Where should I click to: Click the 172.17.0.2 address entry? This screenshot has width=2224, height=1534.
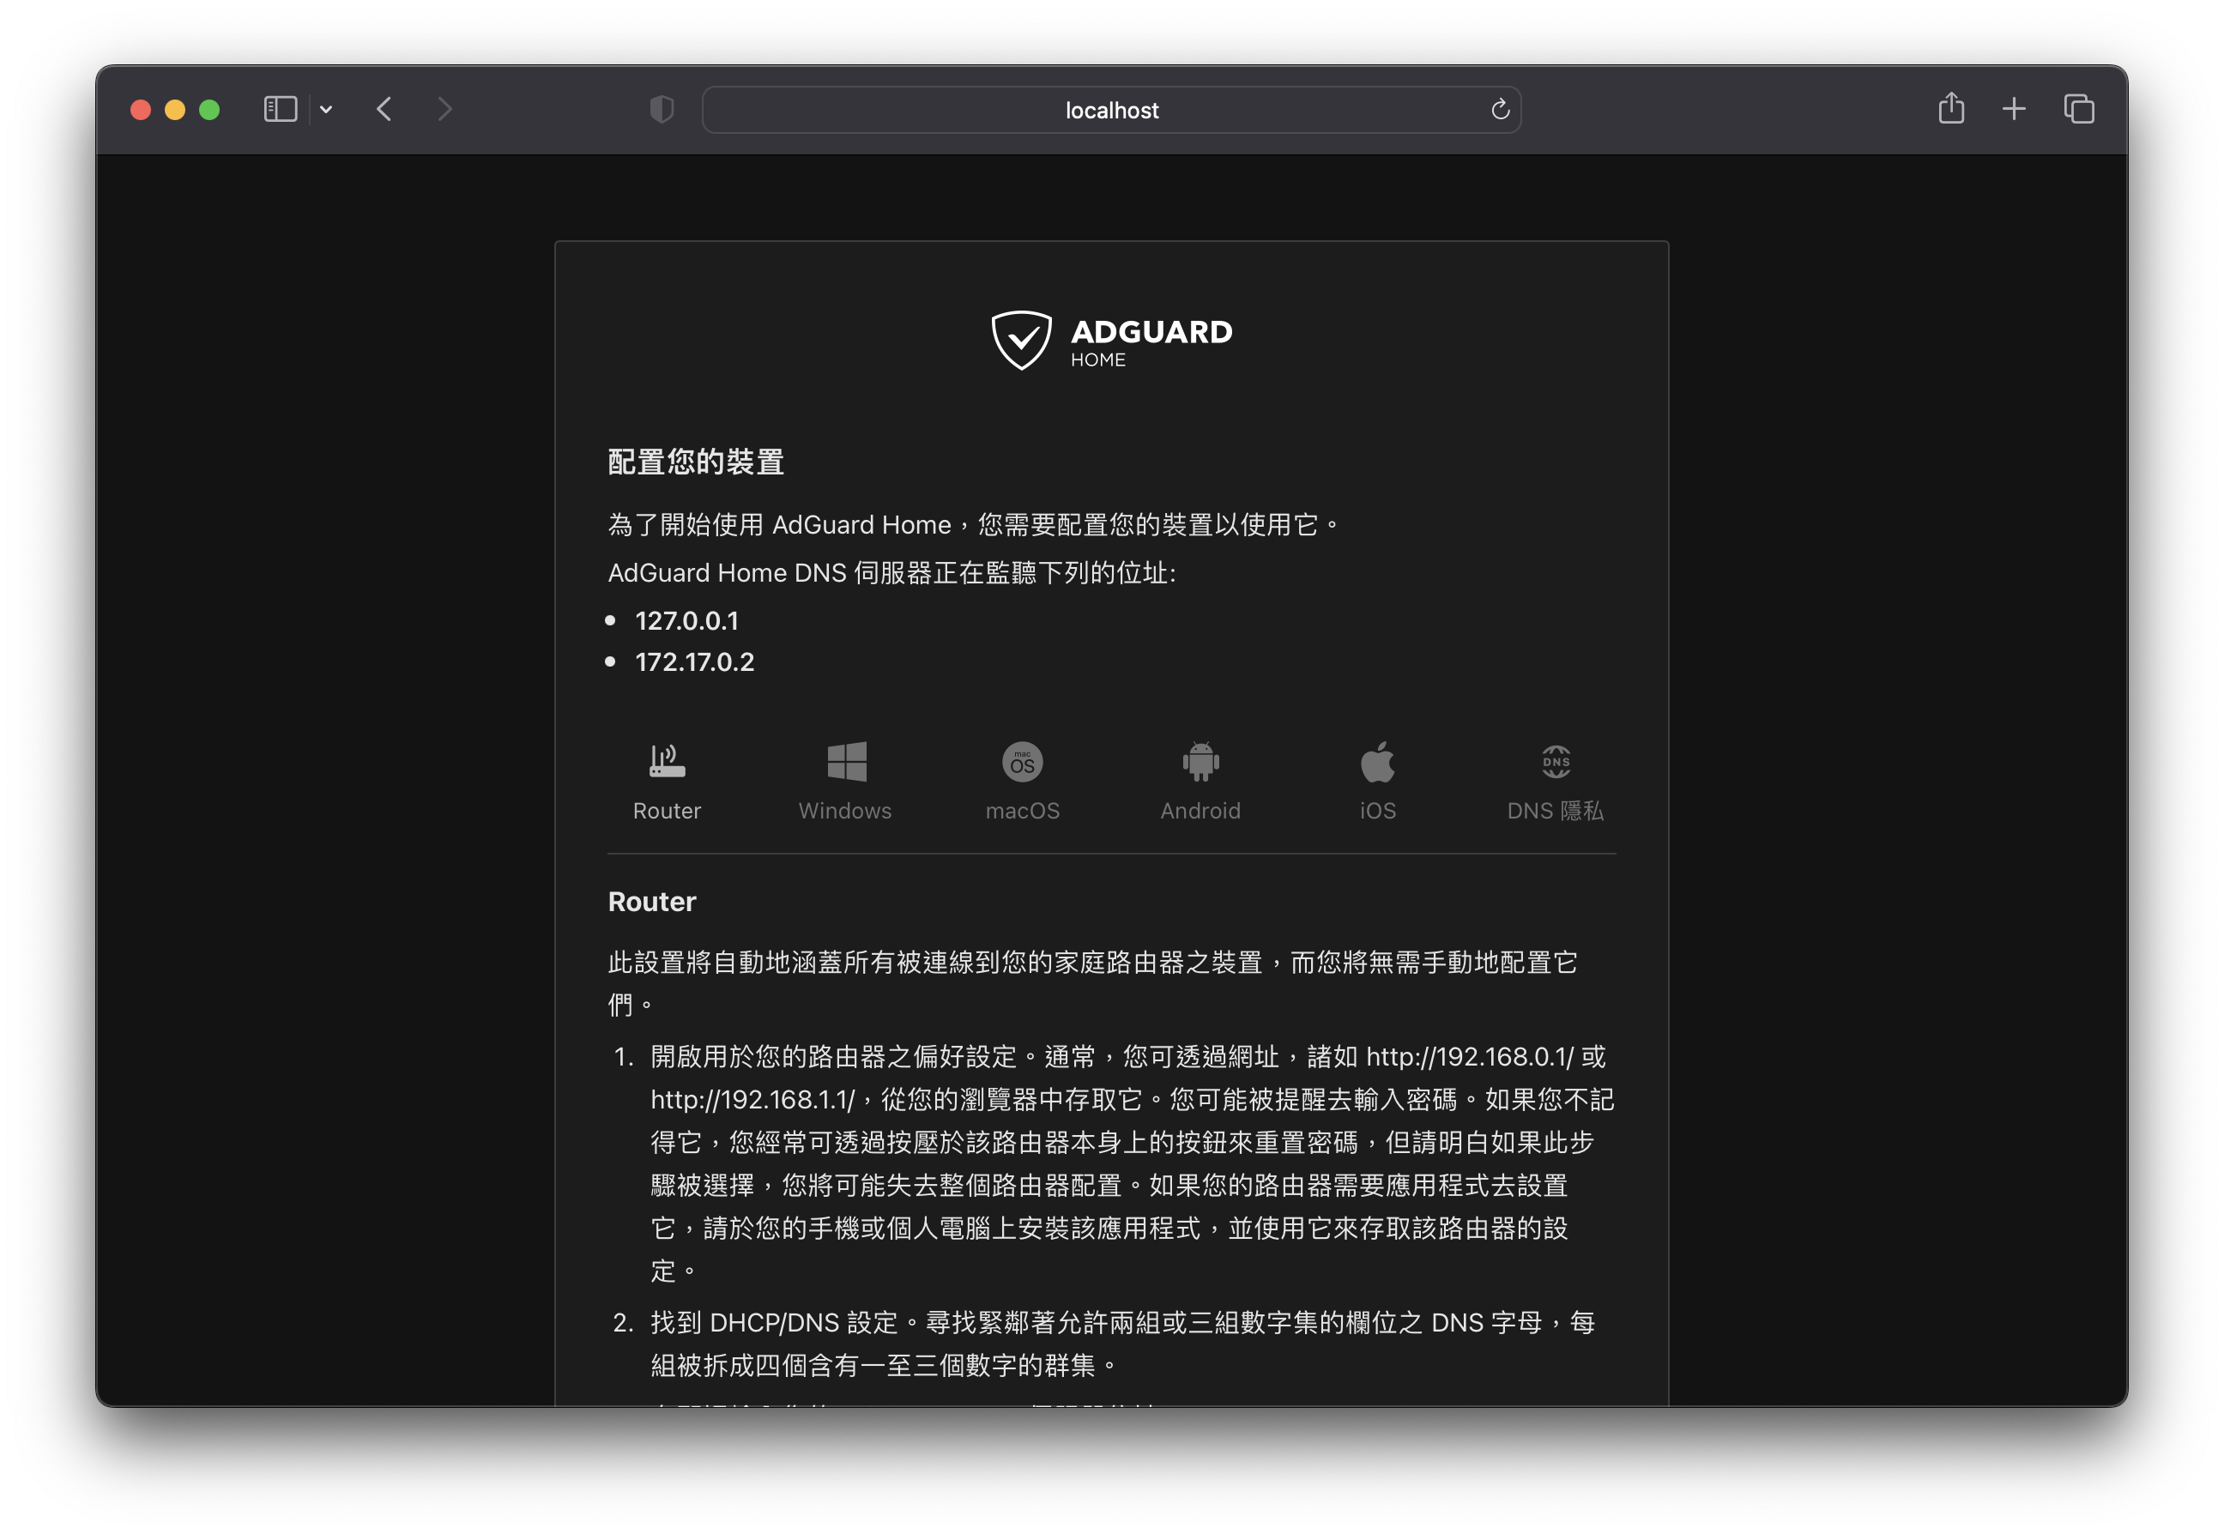click(x=694, y=662)
